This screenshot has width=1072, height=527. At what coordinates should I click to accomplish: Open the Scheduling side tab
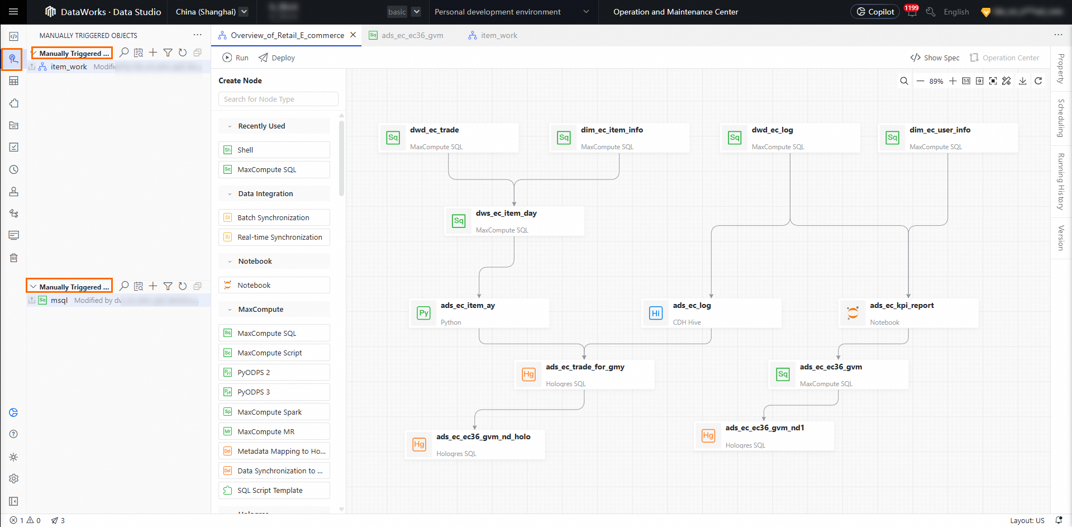pyautogui.click(x=1061, y=118)
